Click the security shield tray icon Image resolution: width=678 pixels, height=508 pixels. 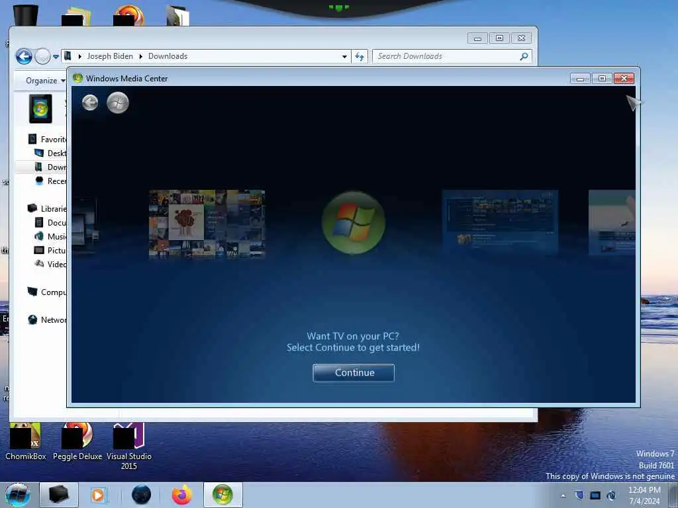pos(579,495)
